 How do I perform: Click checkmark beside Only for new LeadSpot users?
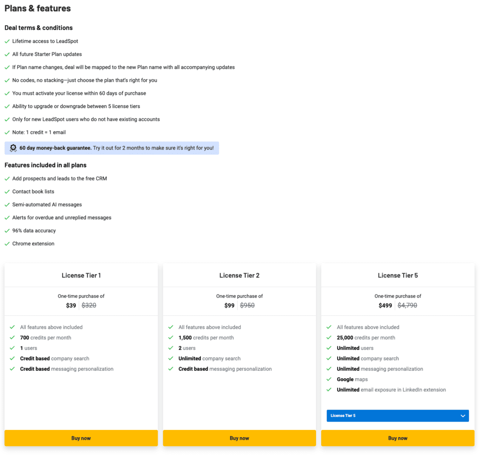pos(7,119)
